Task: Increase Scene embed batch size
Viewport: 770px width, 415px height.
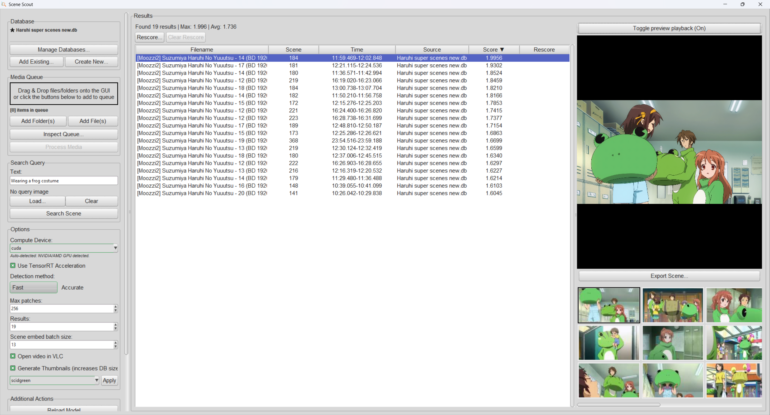Action: 115,343
